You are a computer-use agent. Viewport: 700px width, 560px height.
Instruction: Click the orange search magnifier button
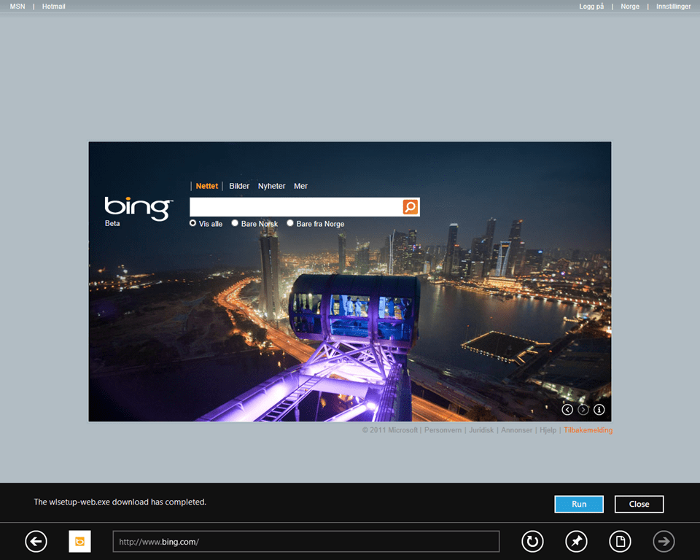(x=411, y=207)
